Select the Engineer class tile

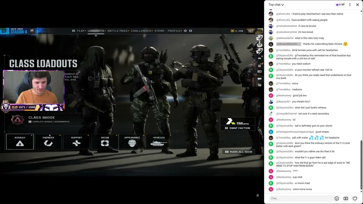(x=48, y=141)
